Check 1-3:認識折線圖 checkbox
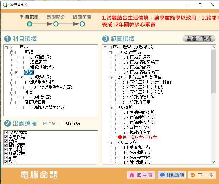 [121, 67]
